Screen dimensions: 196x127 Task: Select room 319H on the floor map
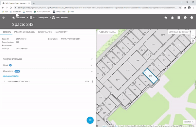(118, 80)
